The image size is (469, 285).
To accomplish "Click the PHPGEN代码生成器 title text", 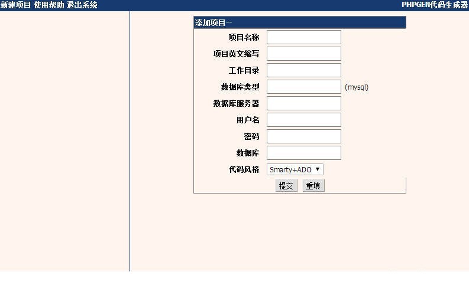I will tap(434, 5).
